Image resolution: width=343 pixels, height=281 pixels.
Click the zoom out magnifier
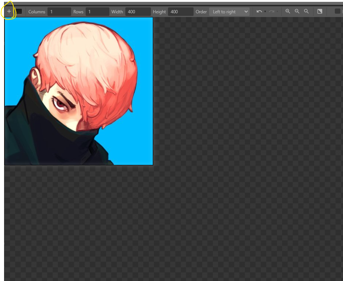(297, 11)
